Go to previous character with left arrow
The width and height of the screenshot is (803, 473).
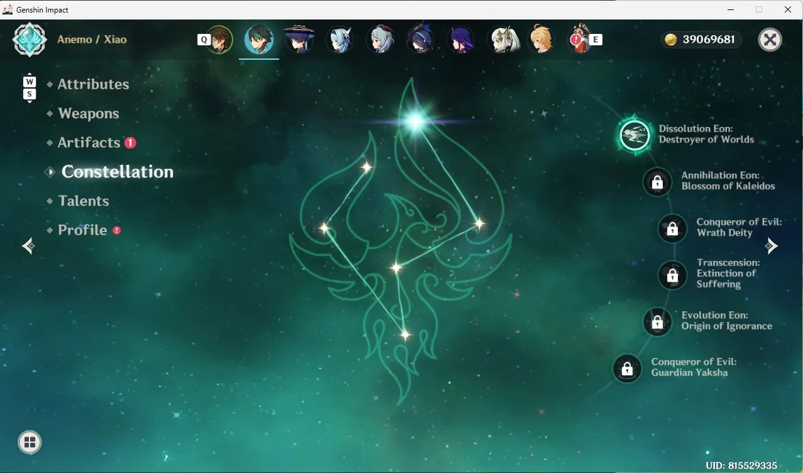[28, 246]
